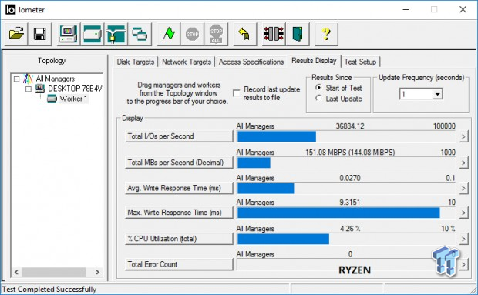This screenshot has height=295, width=478.
Task: Open About Iometer question mark icon
Action: pos(326,34)
